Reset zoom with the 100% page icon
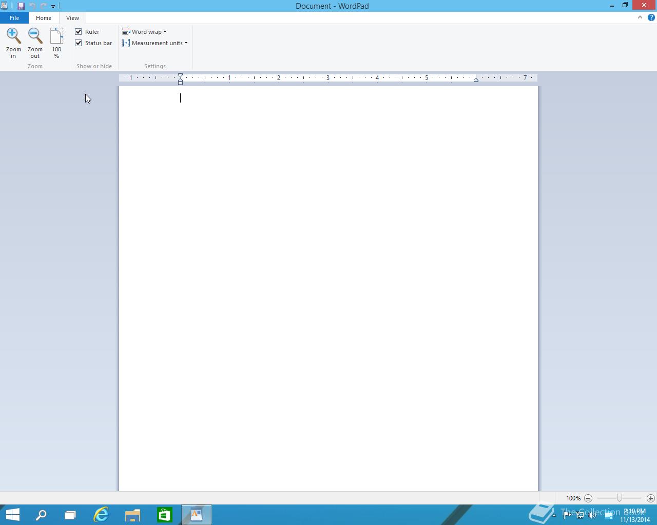The width and height of the screenshot is (657, 525). (56, 43)
